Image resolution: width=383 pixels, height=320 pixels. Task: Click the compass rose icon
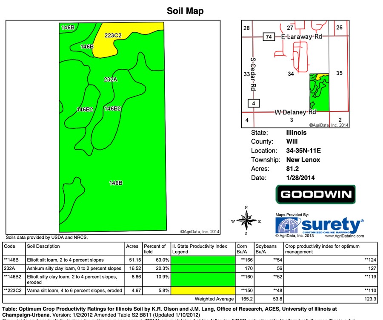[x=246, y=220]
